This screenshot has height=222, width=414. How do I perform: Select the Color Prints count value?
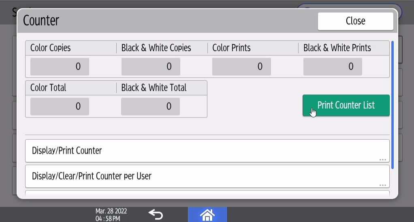(241, 67)
